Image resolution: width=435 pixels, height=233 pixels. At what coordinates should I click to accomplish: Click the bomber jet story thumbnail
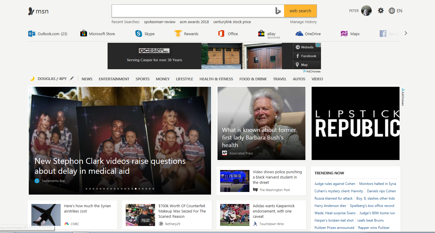46,215
